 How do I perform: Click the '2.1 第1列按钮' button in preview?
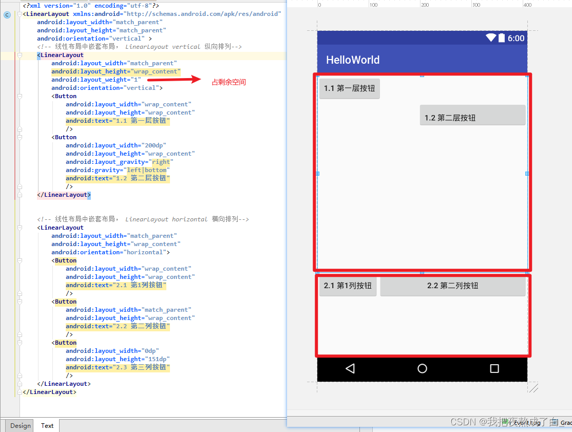click(348, 286)
